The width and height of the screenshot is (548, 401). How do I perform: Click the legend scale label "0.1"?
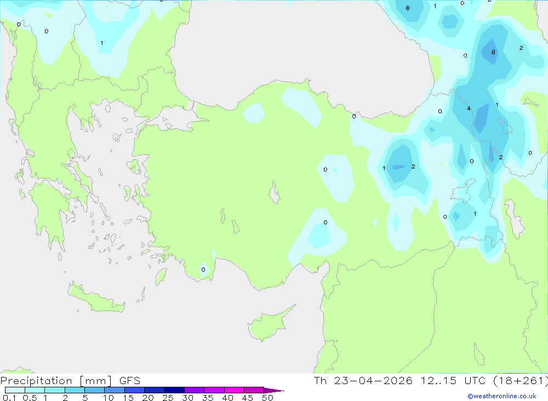(9, 398)
